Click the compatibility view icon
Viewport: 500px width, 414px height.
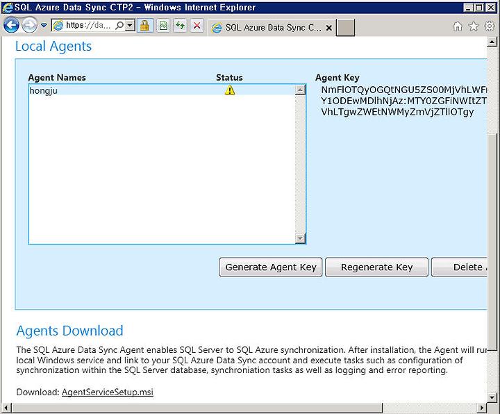pyautogui.click(x=164, y=26)
